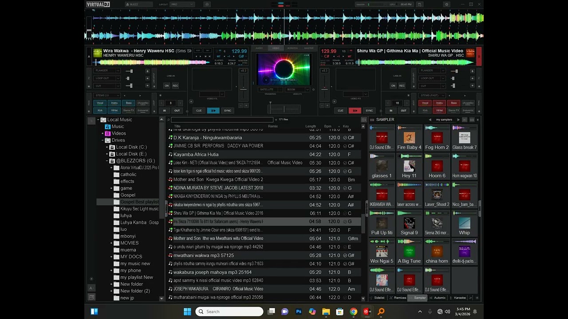
Task: Select the Videos folder icon
Action: tap(107, 133)
